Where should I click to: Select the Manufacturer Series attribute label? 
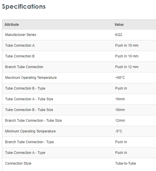pyautogui.click(x=21, y=35)
